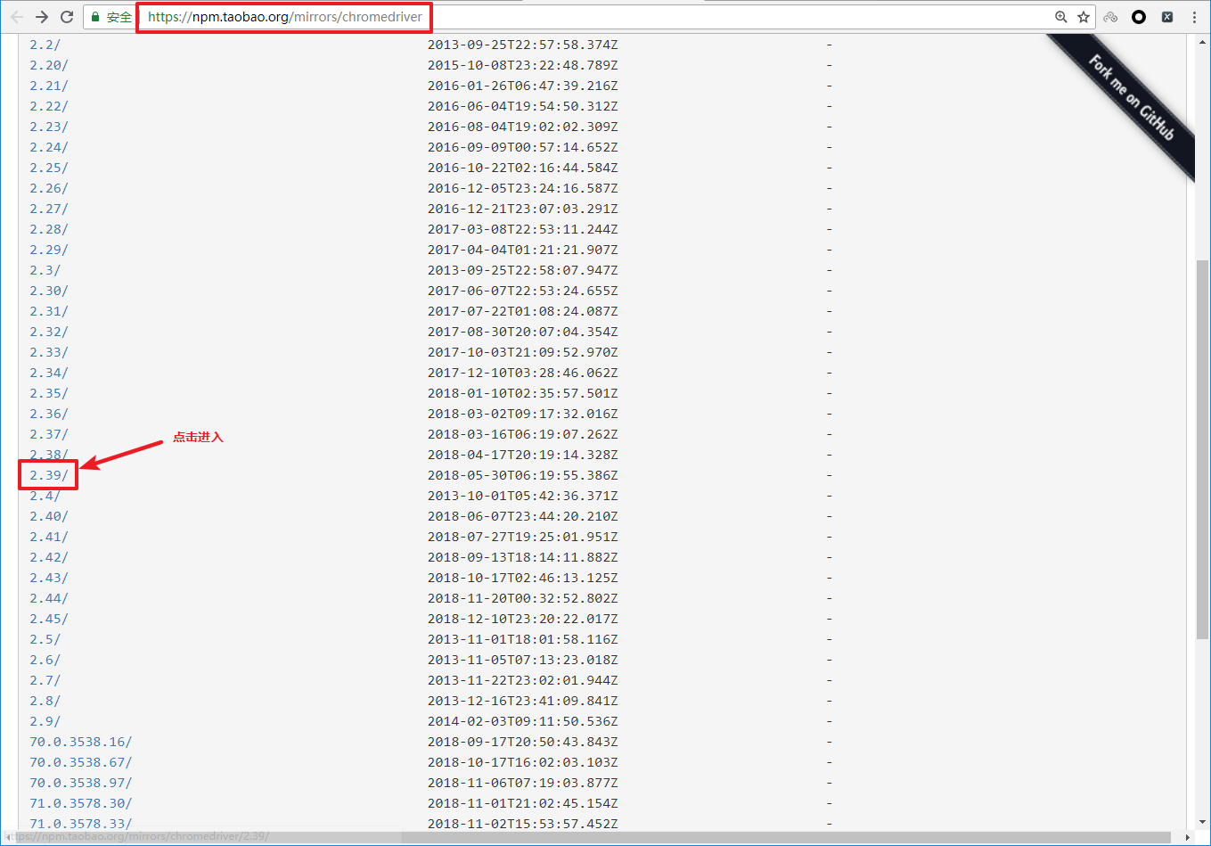1211x846 pixels.
Task: Select the URL in the address bar
Action: 283,16
